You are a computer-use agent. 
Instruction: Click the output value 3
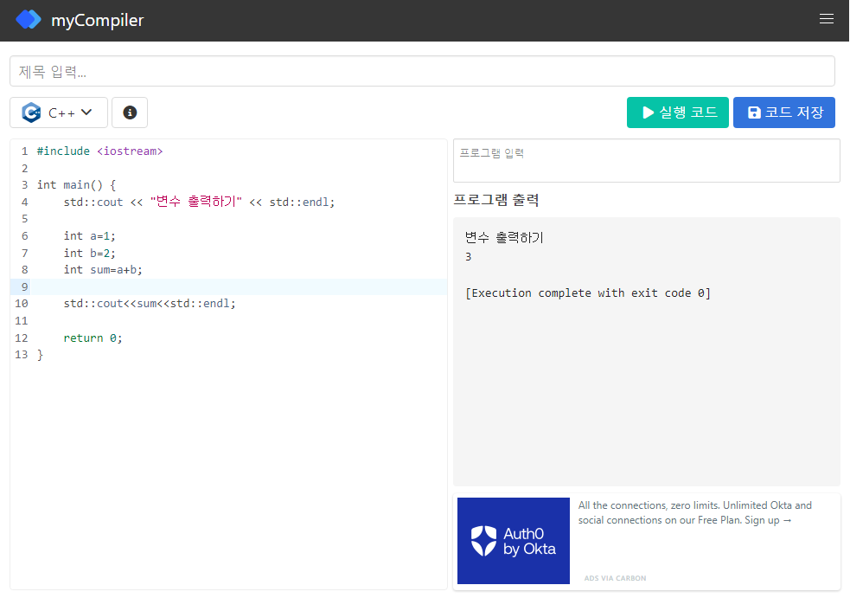click(x=469, y=257)
